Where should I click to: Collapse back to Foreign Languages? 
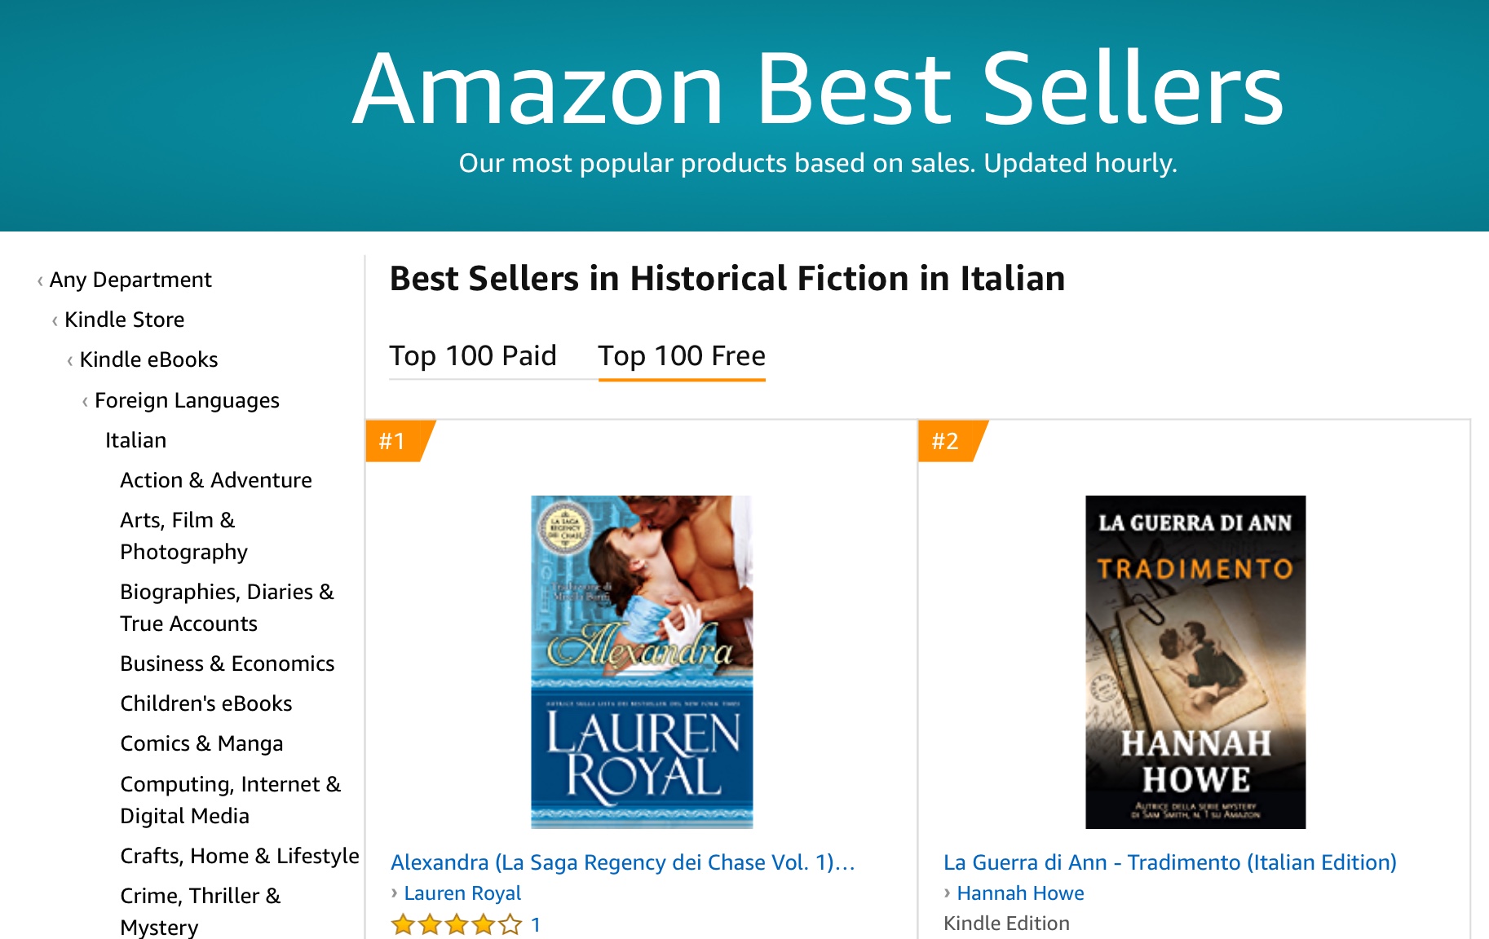click(x=187, y=400)
